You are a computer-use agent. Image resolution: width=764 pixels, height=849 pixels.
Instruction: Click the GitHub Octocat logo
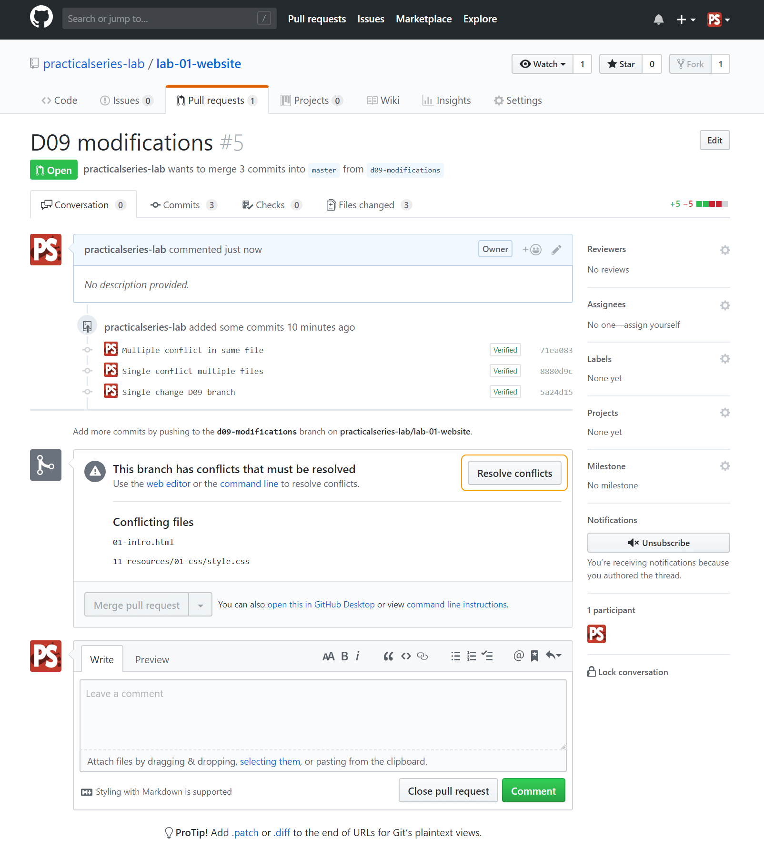[x=41, y=17]
